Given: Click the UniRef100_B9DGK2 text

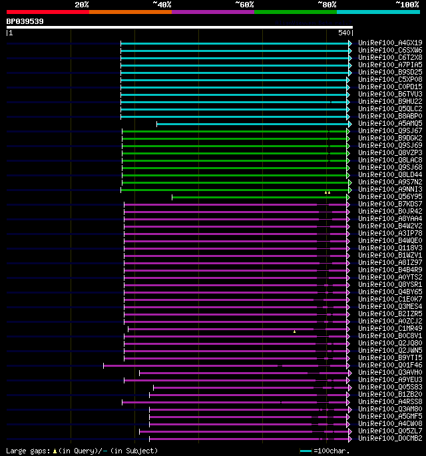Looking at the screenshot, I should (x=390, y=138).
